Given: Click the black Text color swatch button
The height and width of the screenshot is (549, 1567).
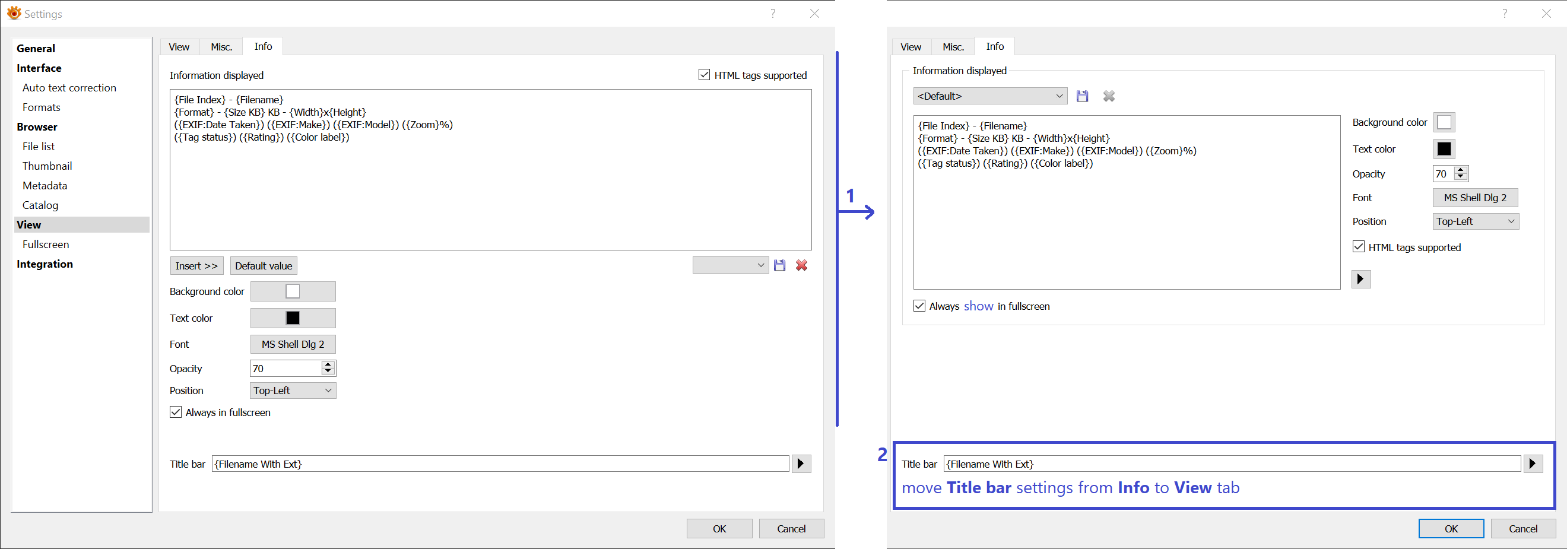Looking at the screenshot, I should (293, 318).
